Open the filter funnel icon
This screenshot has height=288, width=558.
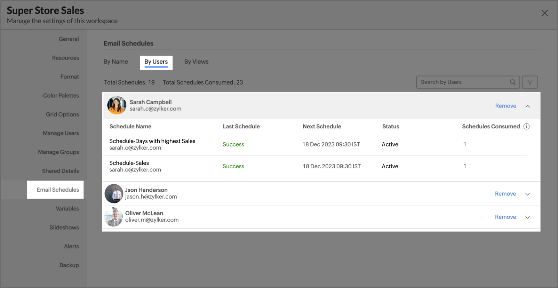[530, 82]
